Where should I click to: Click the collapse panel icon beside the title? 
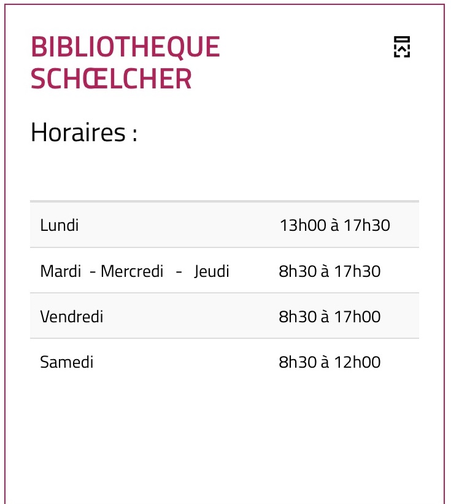point(402,47)
